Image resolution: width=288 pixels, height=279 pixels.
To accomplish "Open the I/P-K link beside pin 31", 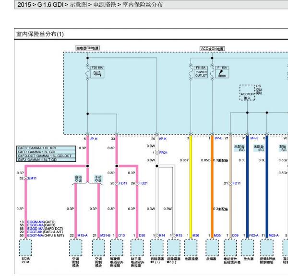I will (x=254, y=138).
